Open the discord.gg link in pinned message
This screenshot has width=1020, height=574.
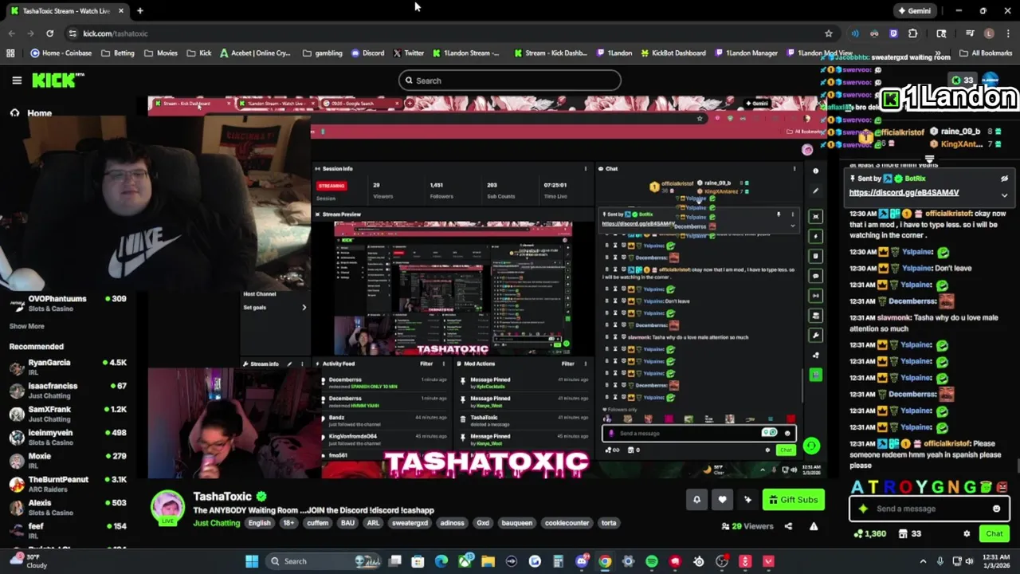[x=904, y=193]
